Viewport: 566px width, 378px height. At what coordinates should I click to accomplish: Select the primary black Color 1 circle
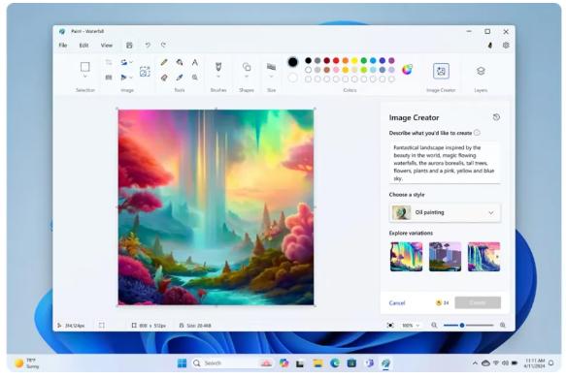[293, 62]
